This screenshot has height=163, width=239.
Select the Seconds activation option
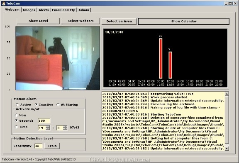[x=24, y=120]
